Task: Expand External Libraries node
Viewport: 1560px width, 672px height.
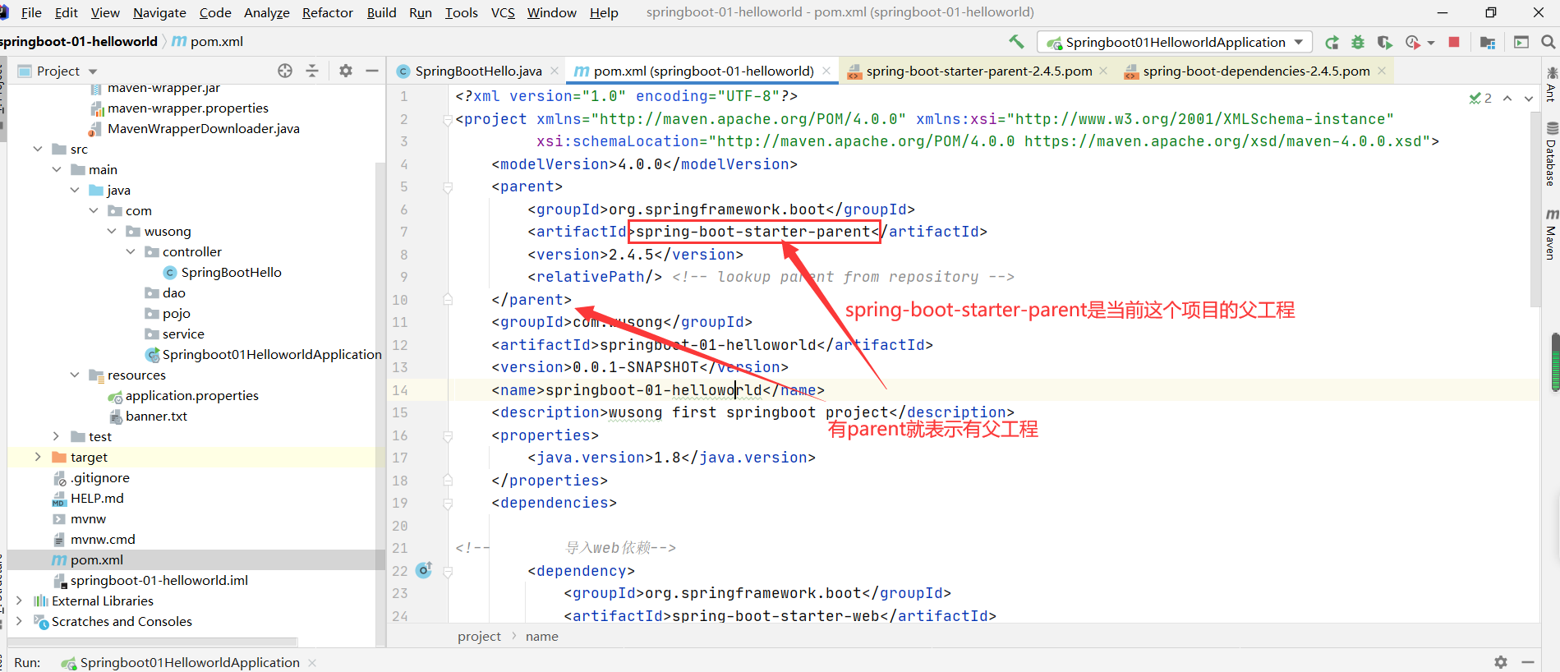Action: pos(19,601)
